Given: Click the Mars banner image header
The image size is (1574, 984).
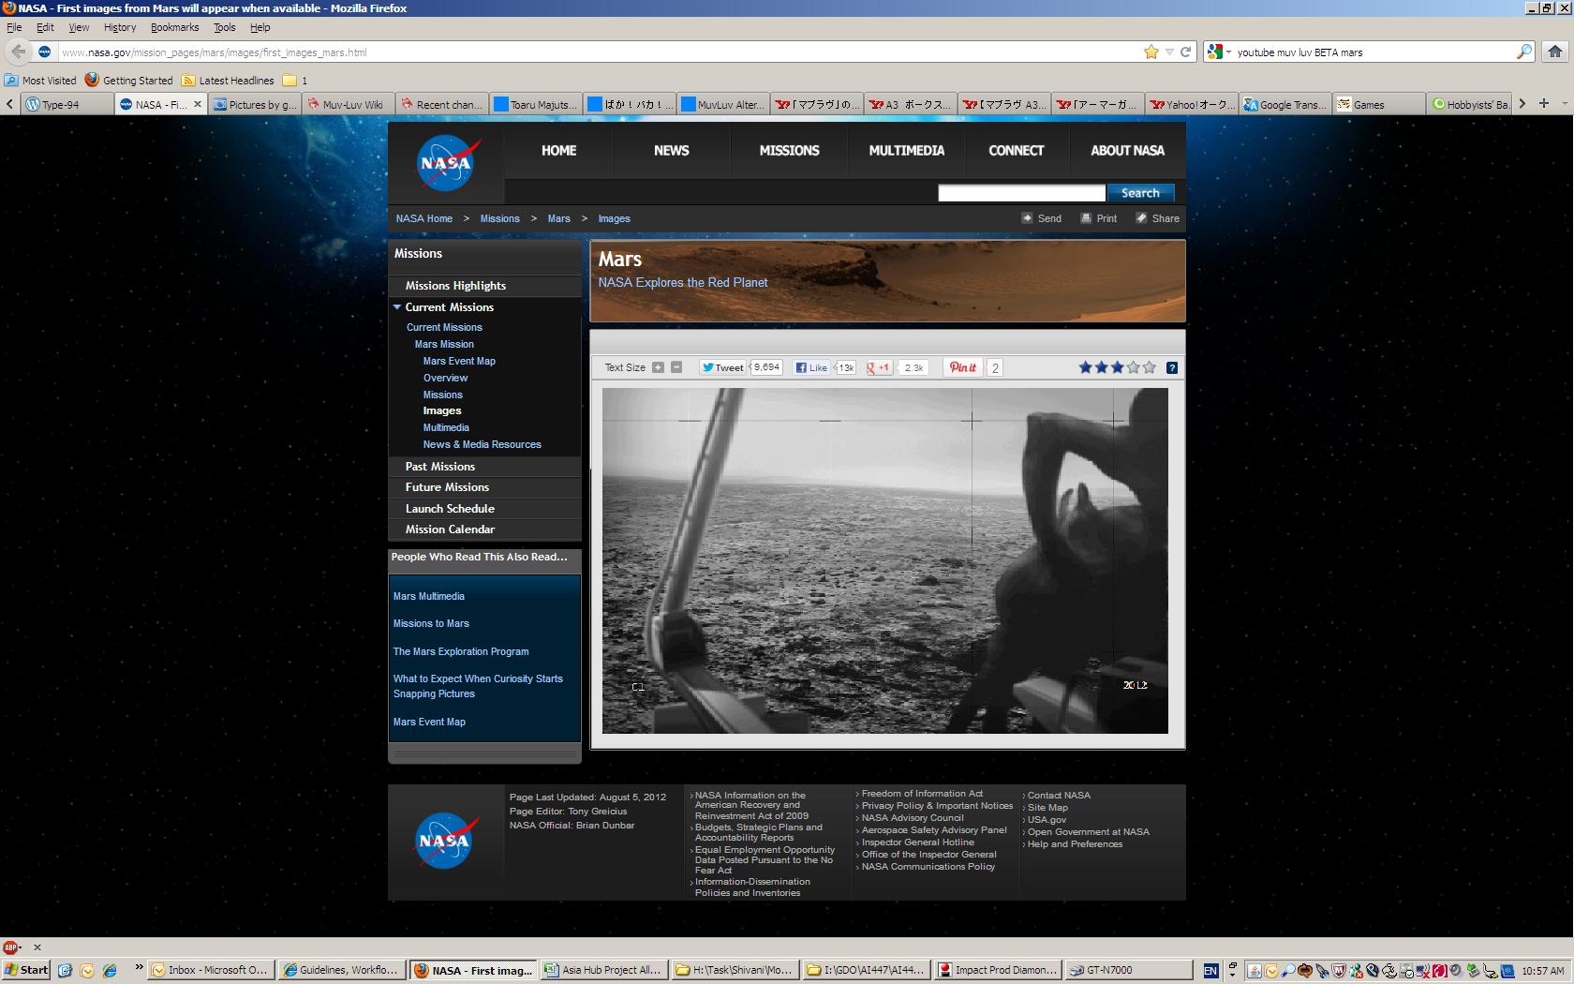Looking at the screenshot, I should [x=887, y=281].
